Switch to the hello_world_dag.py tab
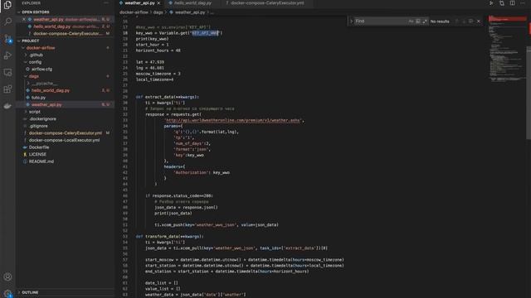The width and height of the screenshot is (531, 298). pos(192,3)
